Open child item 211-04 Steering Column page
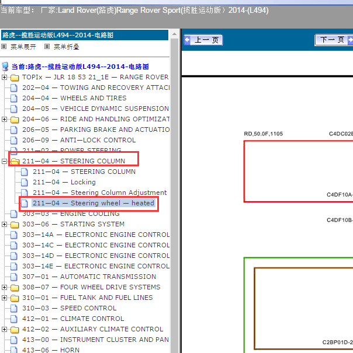Screen dimensions: 353x353 click(x=84, y=172)
